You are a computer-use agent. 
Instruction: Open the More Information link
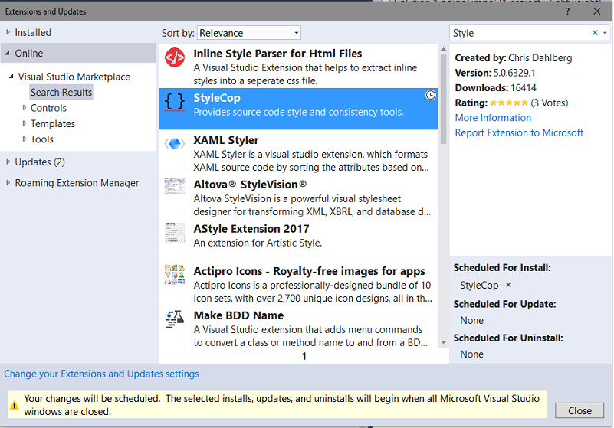coord(493,118)
